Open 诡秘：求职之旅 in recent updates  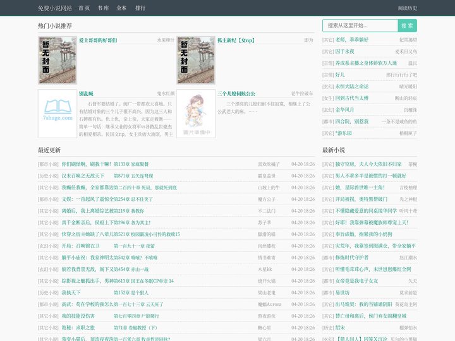[78, 328]
